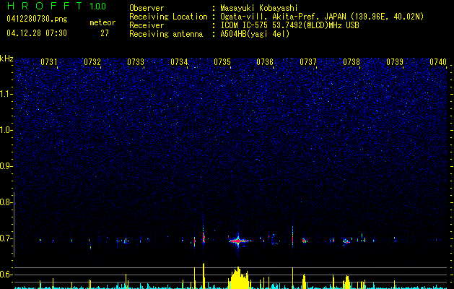Click the Receiving Location label

168,17
